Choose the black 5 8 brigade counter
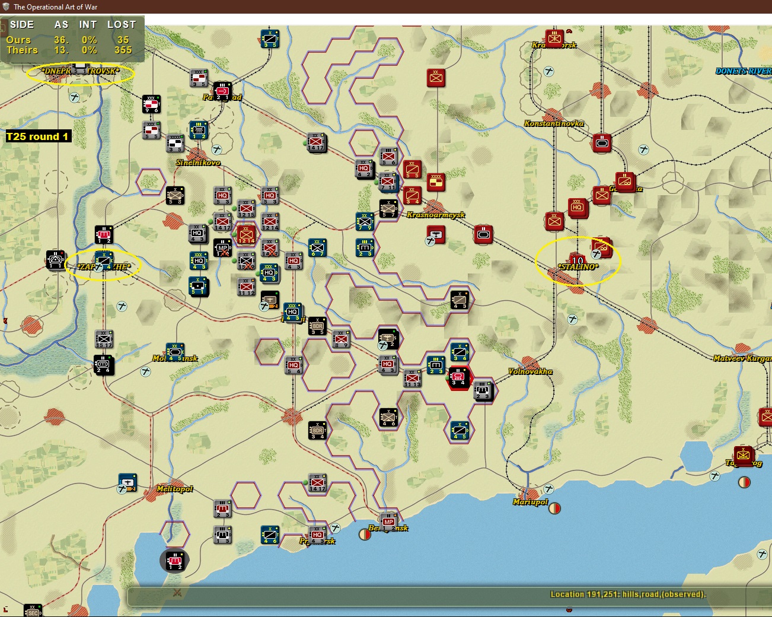Viewport: 772px width, 617px height. click(175, 195)
